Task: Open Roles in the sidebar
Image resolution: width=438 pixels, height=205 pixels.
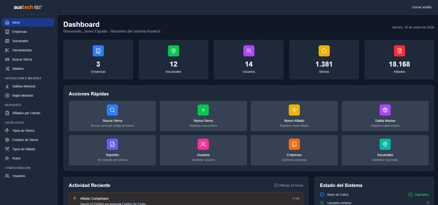Action: (x=28, y=159)
